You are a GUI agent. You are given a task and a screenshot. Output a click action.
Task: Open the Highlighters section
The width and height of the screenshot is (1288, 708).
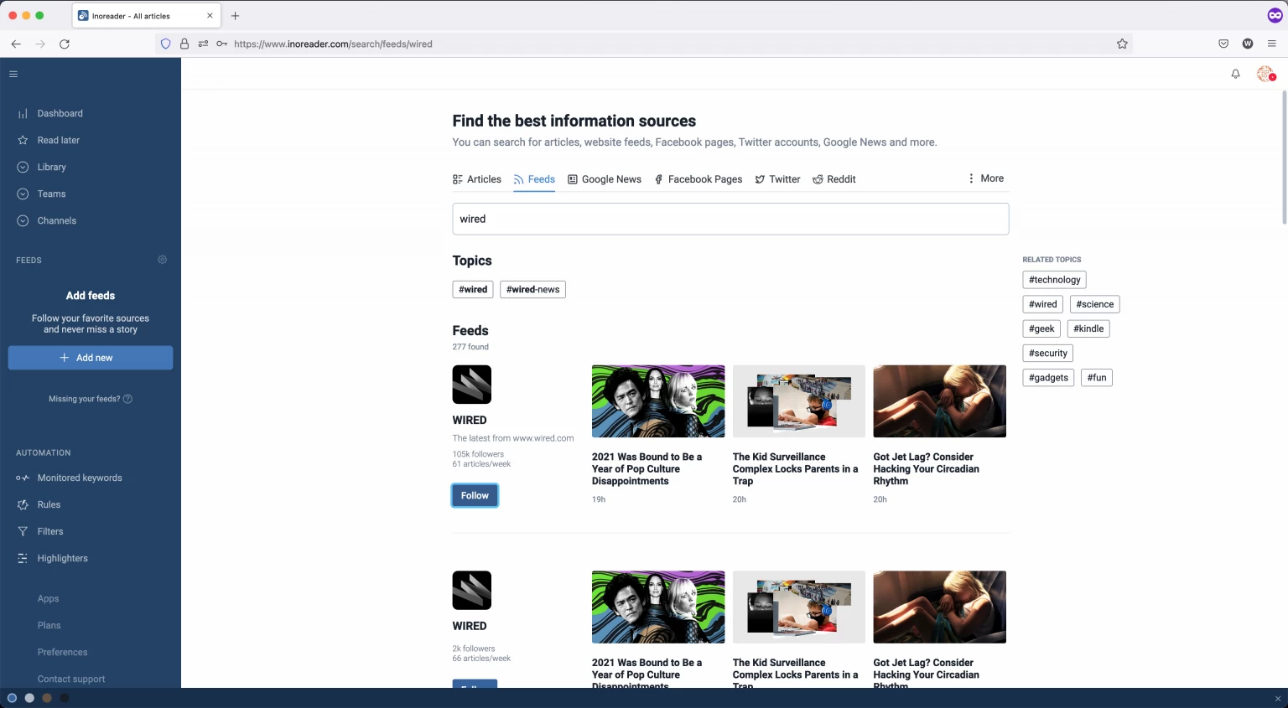coord(62,558)
